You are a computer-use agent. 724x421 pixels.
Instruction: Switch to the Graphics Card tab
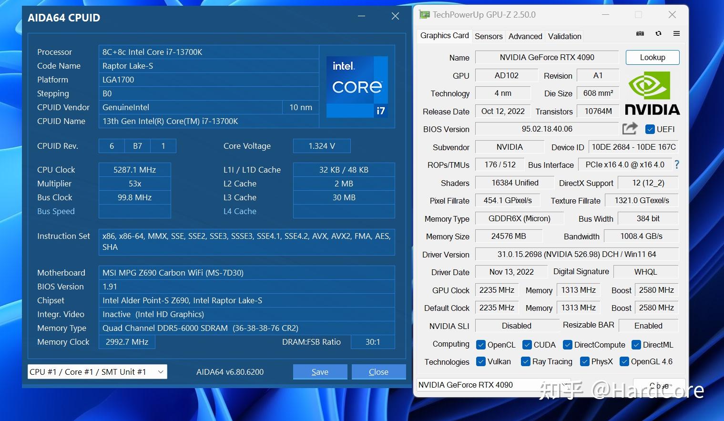pyautogui.click(x=444, y=36)
